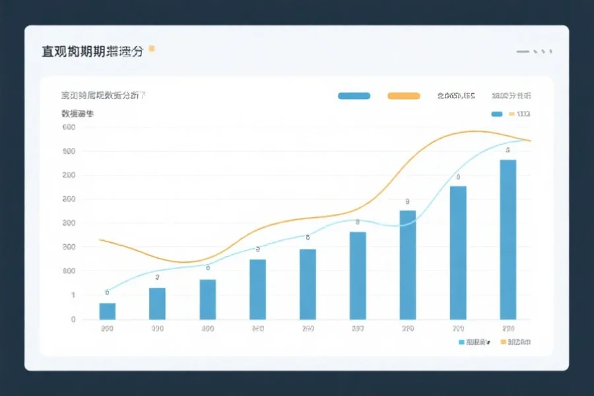Click the dashboard title text at the top left

pos(92,51)
